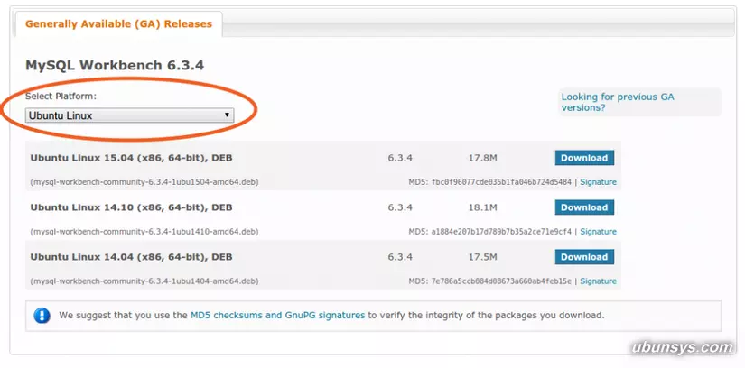Viewport: 745px width, 368px height.
Task: Click the MySQL Workbench 6.3.4 heading
Action: (x=115, y=66)
